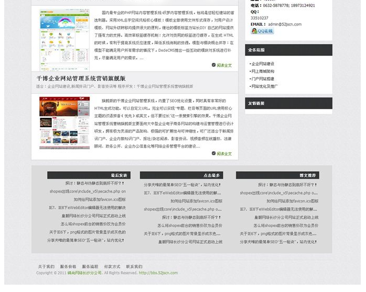Click the 业务范围 sidebar header
366x292 pixels.
click(x=288, y=50)
